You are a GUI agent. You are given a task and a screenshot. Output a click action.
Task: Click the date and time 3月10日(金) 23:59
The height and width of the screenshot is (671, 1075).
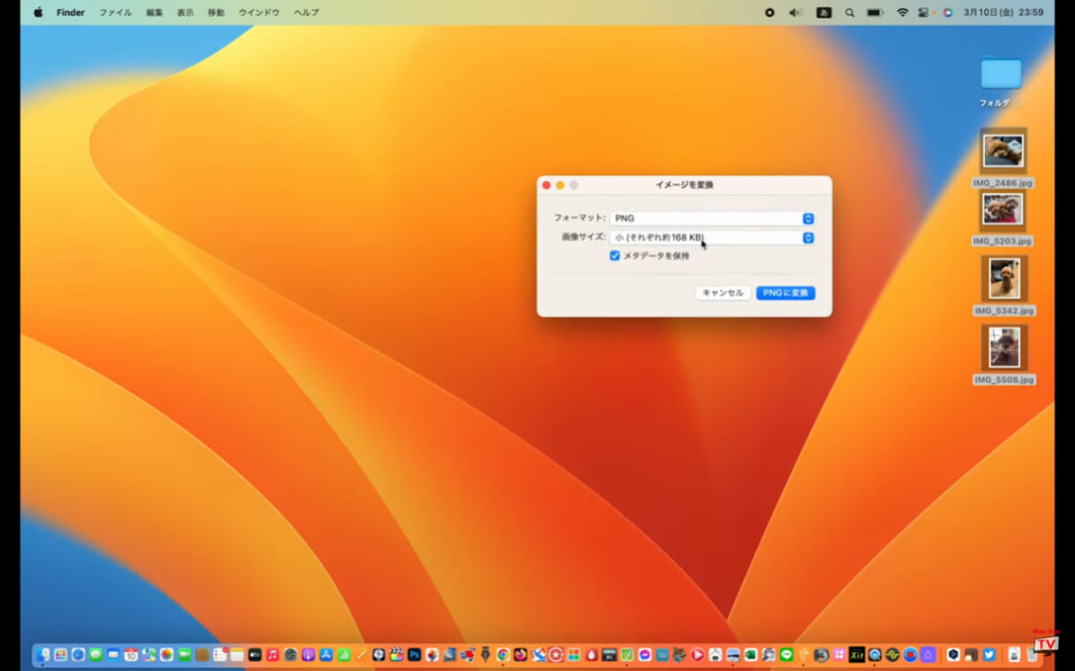coord(1004,13)
